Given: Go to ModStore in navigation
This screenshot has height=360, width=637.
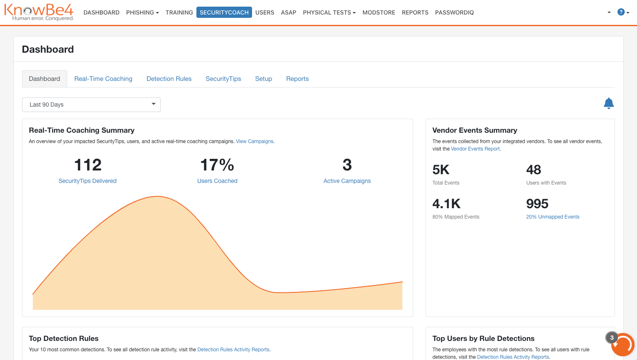Looking at the screenshot, I should pyautogui.click(x=379, y=12).
